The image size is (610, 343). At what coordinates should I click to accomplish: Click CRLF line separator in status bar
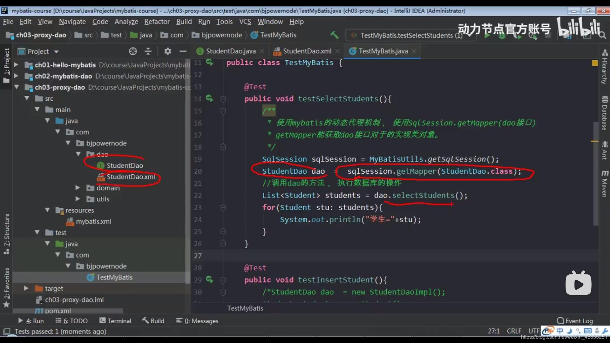[x=514, y=331]
